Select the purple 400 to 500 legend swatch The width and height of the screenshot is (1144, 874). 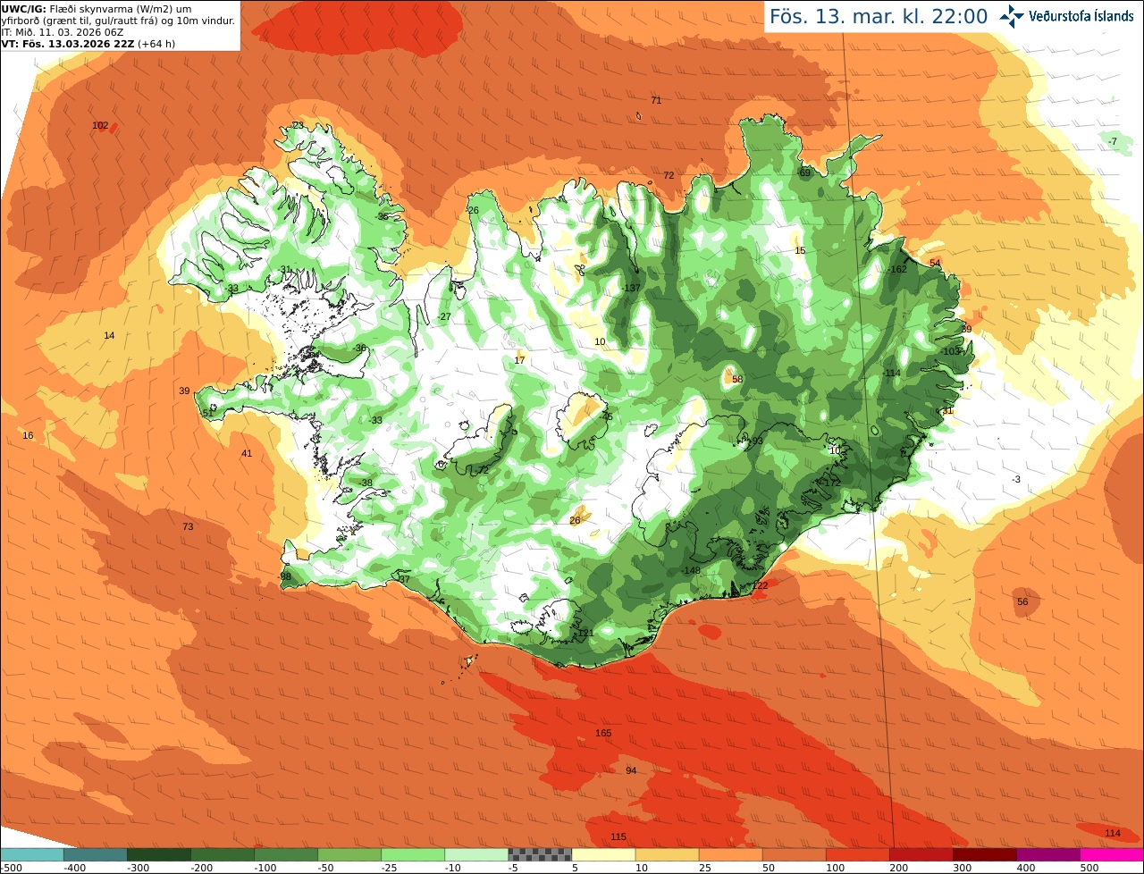tap(1048, 854)
